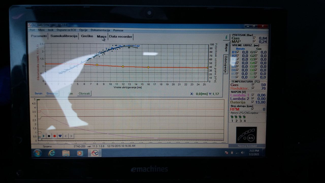The height and width of the screenshot is (183, 325).
Task: Click the green icon above the Mape tab
Action: tap(226, 37)
